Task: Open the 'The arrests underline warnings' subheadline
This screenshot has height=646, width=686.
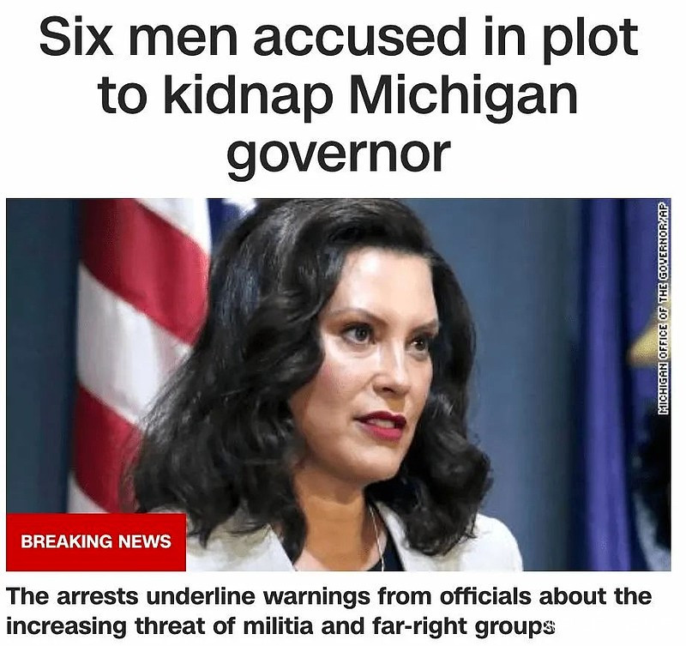Action: click(329, 611)
